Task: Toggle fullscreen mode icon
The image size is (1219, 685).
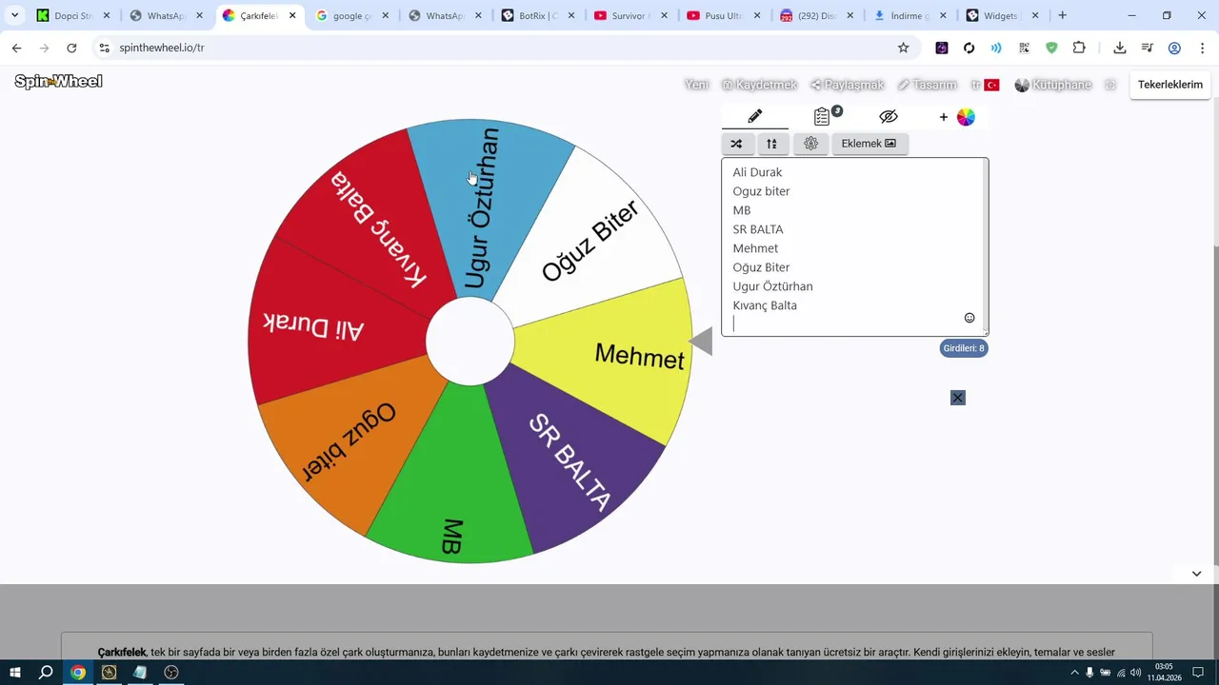Action: (x=1110, y=85)
